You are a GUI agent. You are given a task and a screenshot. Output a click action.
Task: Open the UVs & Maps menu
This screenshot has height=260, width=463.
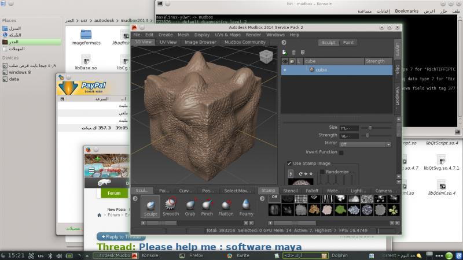[x=227, y=35]
